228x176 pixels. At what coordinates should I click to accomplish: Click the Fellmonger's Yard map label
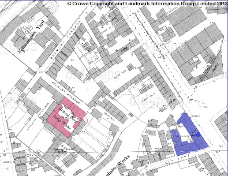pos(31,36)
